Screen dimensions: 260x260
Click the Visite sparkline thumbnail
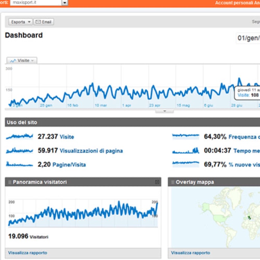pyautogui.click(x=19, y=137)
